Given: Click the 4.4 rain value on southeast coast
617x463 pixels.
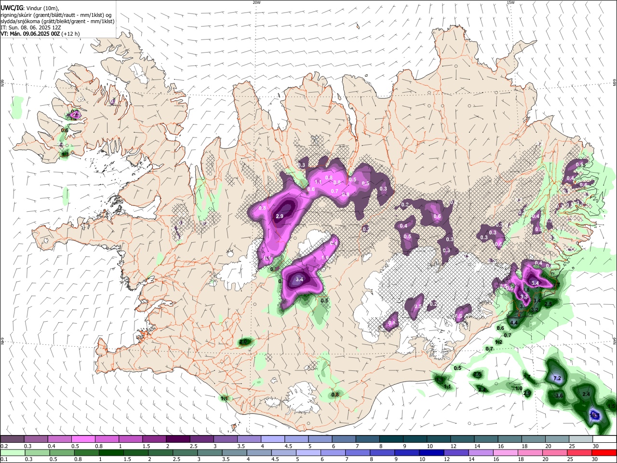Looking at the screenshot, I should 514,323.
